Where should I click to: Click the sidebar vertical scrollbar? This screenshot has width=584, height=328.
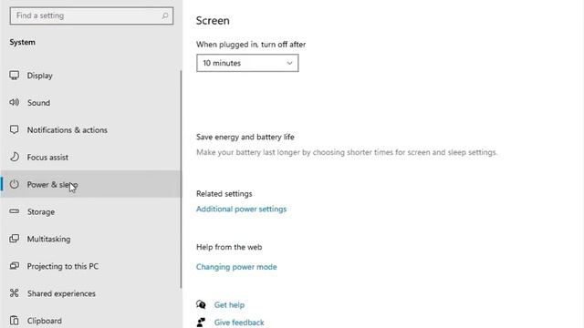(x=181, y=179)
